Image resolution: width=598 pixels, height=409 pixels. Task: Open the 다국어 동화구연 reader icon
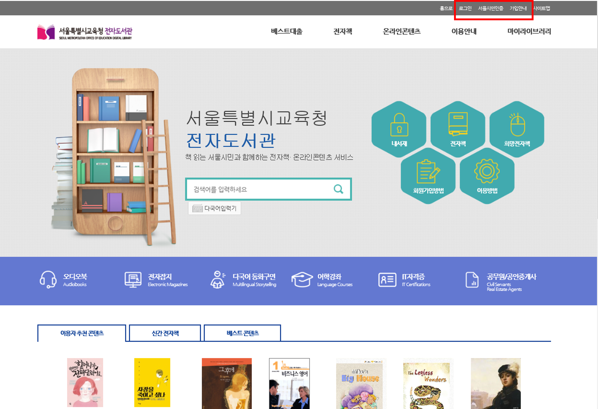(x=218, y=279)
